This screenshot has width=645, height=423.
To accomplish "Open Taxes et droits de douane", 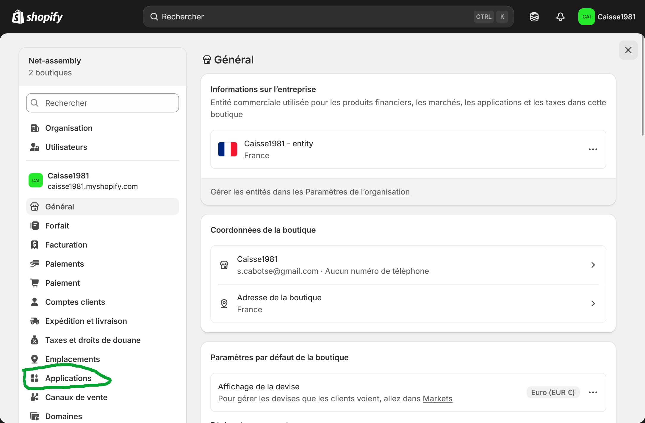I will pyautogui.click(x=103, y=340).
